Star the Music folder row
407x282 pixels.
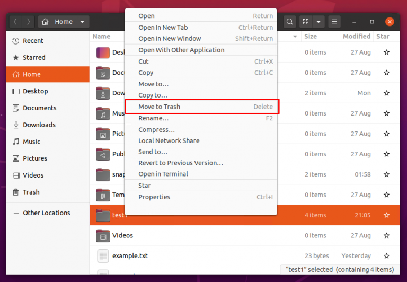(386, 113)
